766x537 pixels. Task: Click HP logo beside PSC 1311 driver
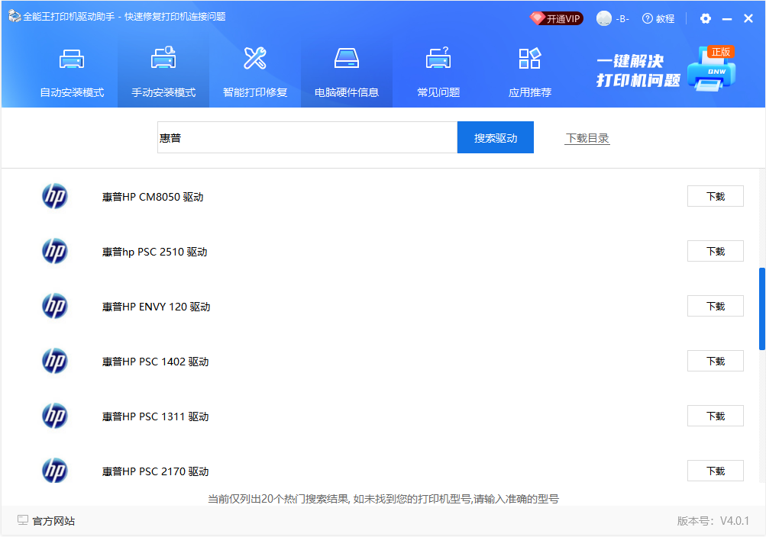pos(55,416)
